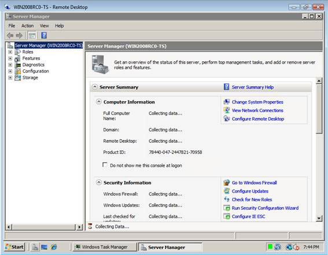Open the Server Summary Help link
328x255 pixels.
[252, 87]
